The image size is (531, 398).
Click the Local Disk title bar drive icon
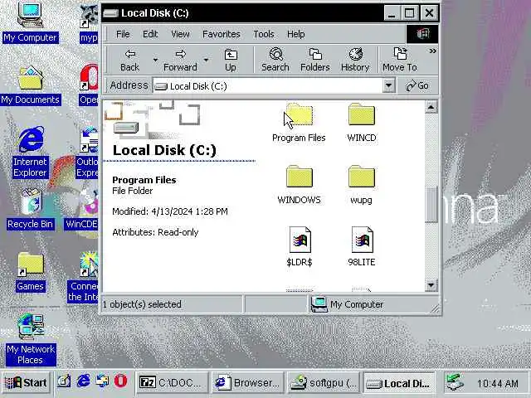coord(110,13)
